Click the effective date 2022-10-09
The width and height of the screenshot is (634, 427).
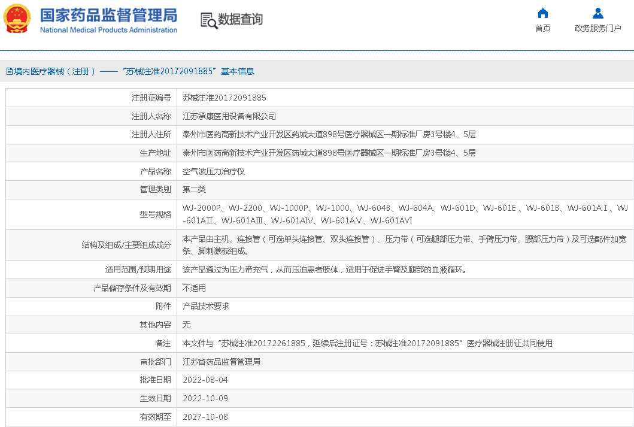pos(205,398)
